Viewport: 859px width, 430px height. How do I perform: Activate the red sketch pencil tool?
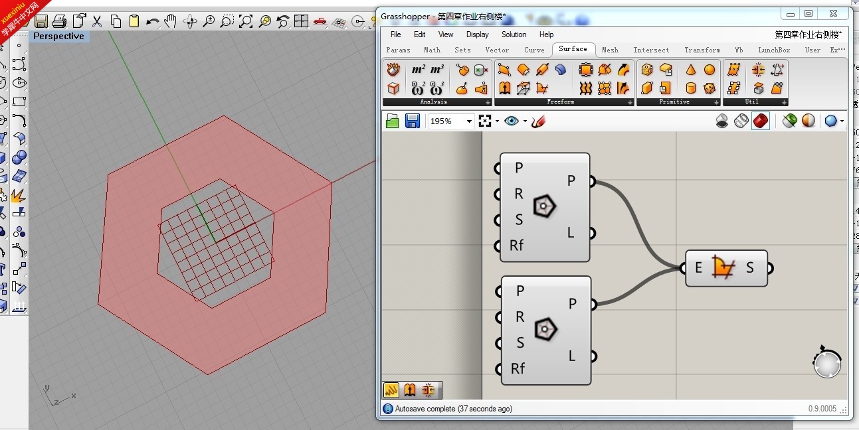pyautogui.click(x=538, y=121)
